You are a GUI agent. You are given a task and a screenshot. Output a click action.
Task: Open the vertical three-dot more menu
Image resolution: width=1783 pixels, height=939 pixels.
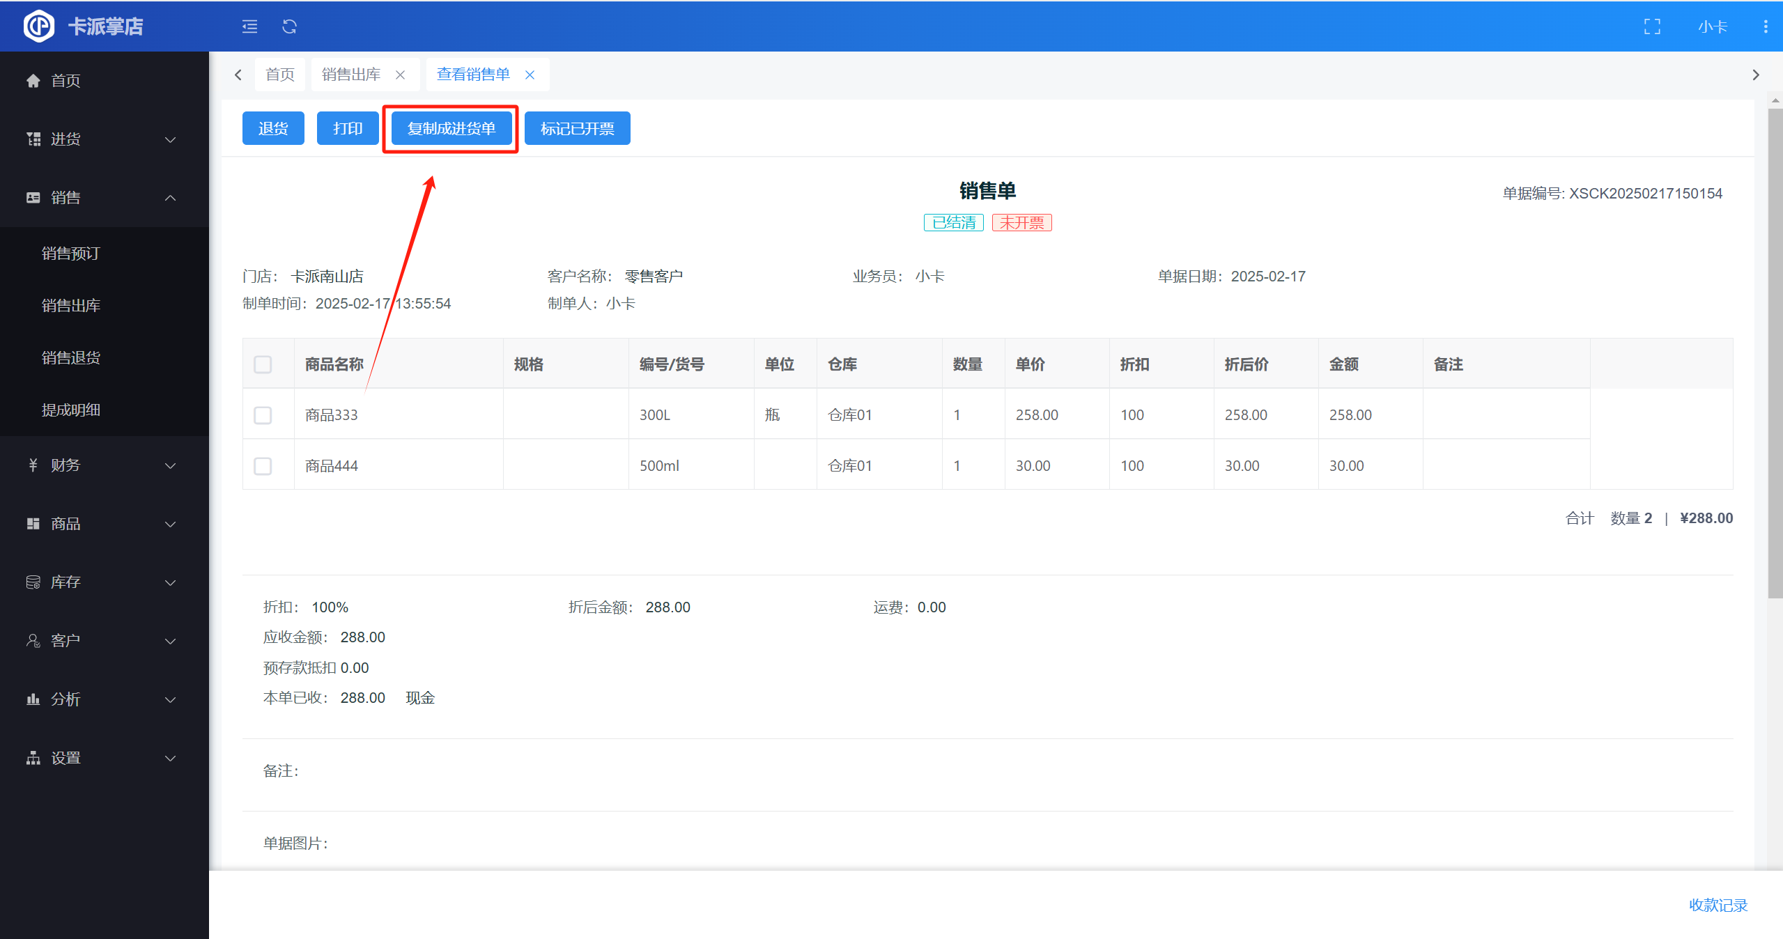[x=1765, y=26]
